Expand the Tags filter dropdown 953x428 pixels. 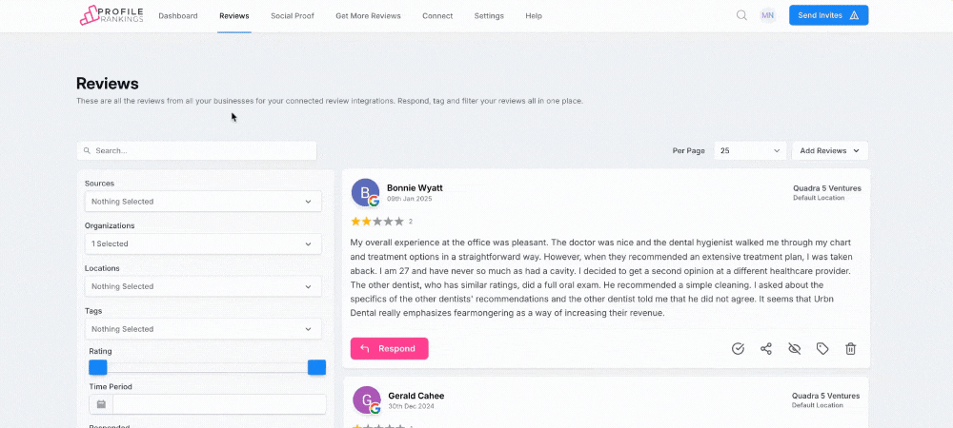coord(203,329)
